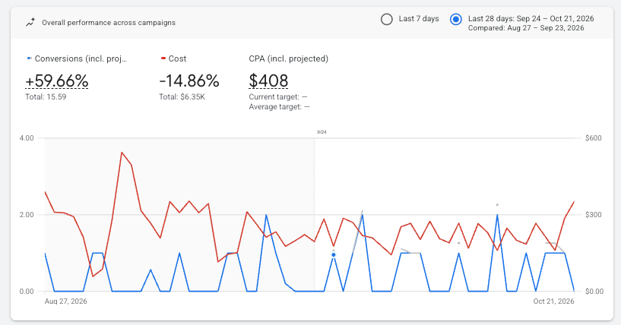Viewport: 621px width, 325px height.
Task: Click the 4.00 left axis label
Action: coord(27,138)
